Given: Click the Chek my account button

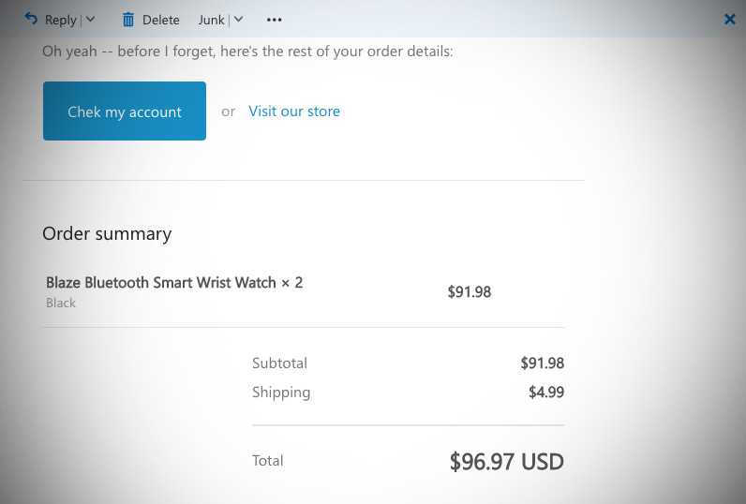Looking at the screenshot, I should [x=124, y=111].
